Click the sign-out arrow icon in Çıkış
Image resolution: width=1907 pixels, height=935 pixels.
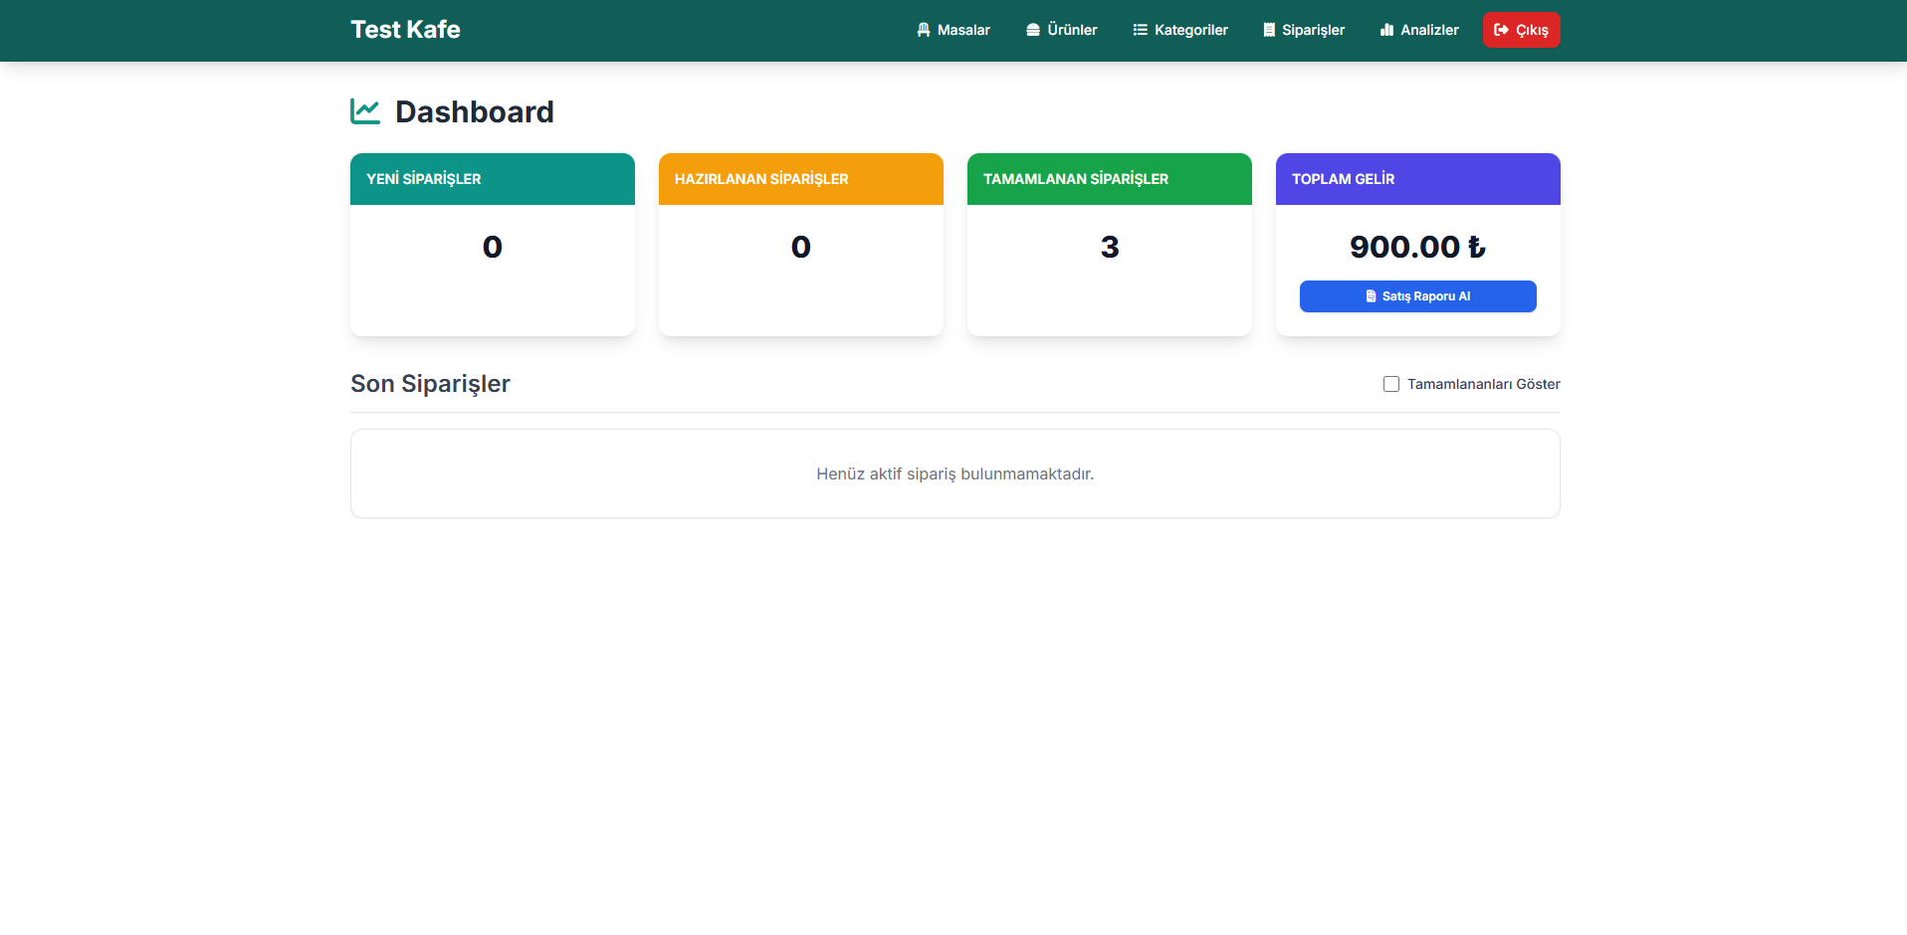pos(1501,30)
